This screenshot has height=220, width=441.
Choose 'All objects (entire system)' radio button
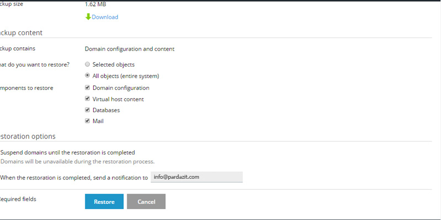[88, 76]
